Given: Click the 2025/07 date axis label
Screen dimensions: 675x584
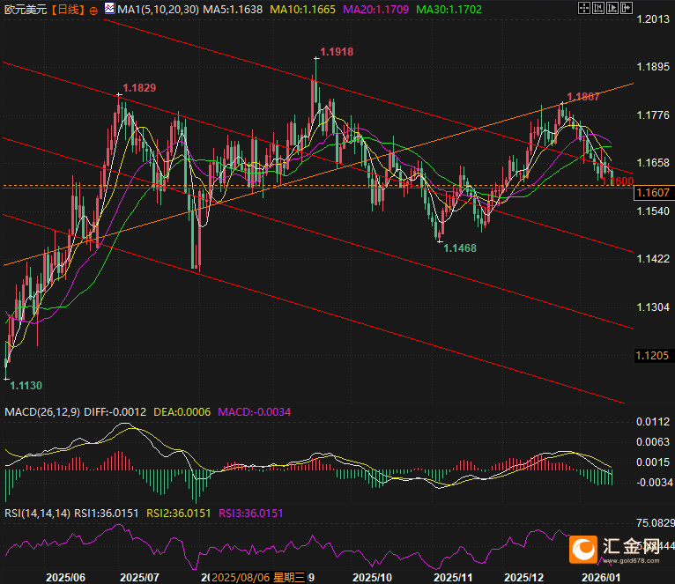Looking at the screenshot, I should pyautogui.click(x=139, y=577).
